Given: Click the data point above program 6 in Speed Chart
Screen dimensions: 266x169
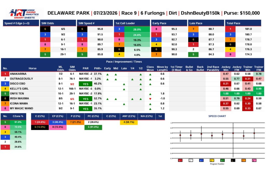Looking at the screenshot, I should (x=233, y=133).
